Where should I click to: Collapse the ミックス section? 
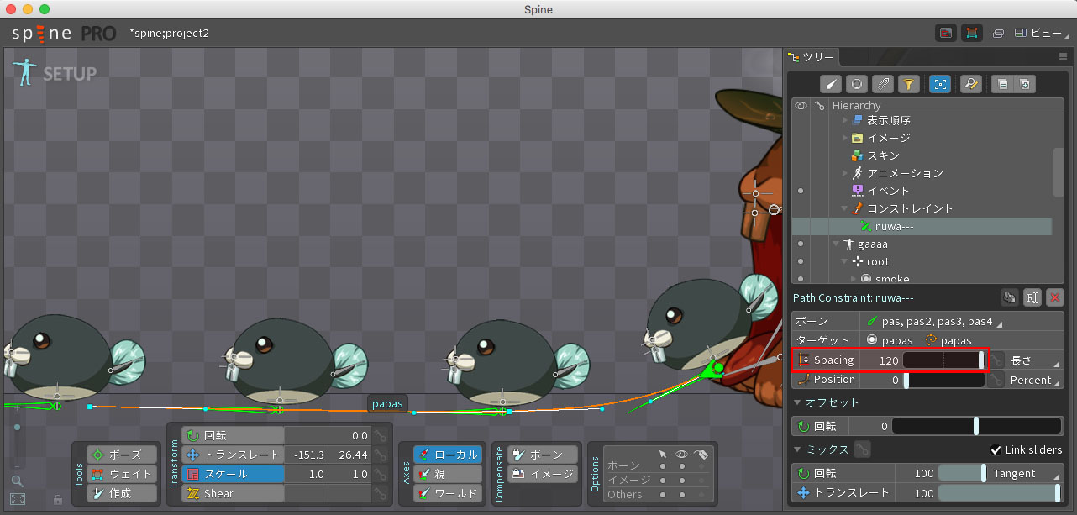pyautogui.click(x=798, y=450)
